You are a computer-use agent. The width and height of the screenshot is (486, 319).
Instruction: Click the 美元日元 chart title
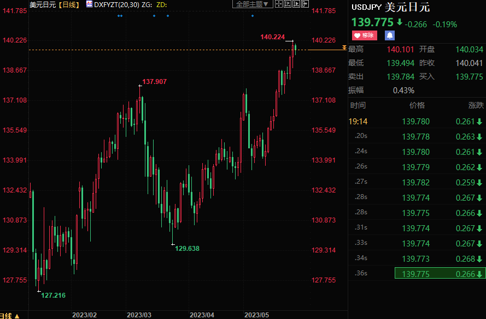coord(43,5)
